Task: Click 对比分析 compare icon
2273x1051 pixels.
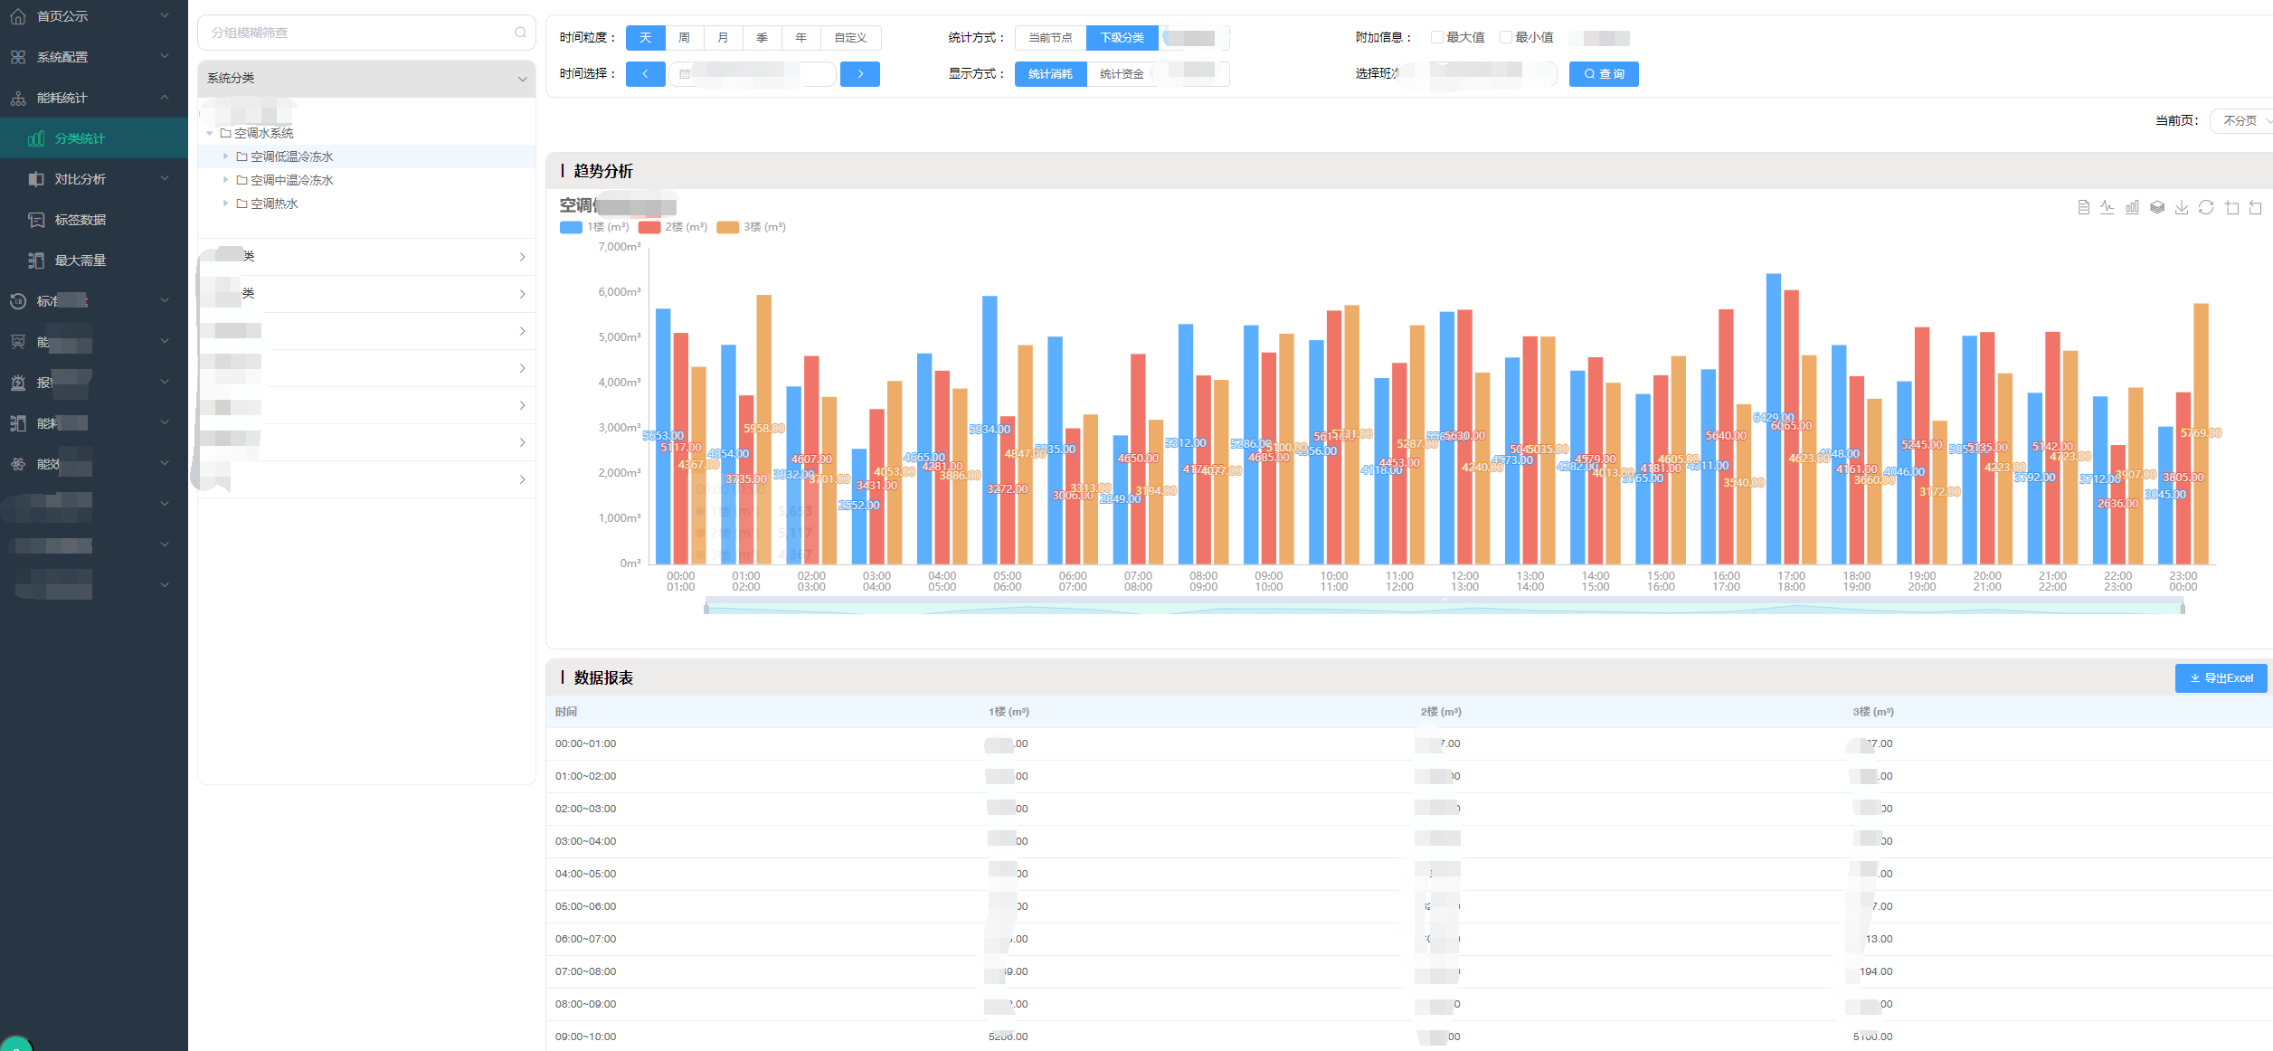Action: click(36, 179)
